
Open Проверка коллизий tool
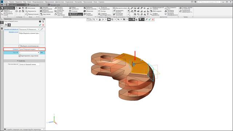coord(169,11)
